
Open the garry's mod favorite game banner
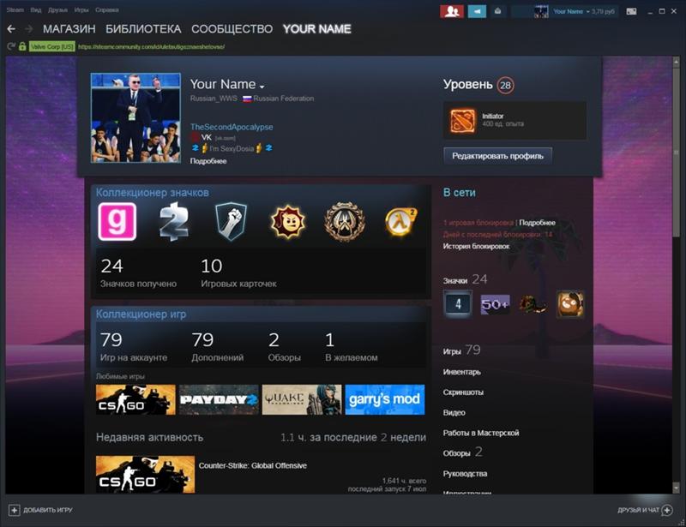385,399
